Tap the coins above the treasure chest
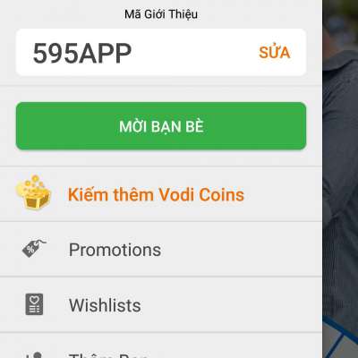 33,181
